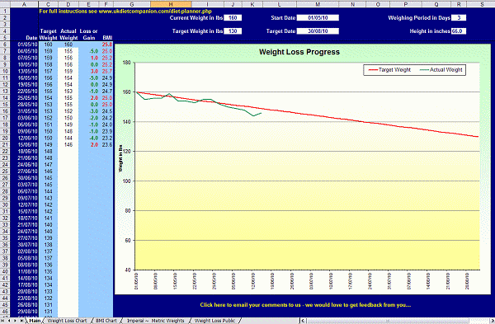
Task: Select the Target Weight in lbs field
Action: [x=233, y=31]
